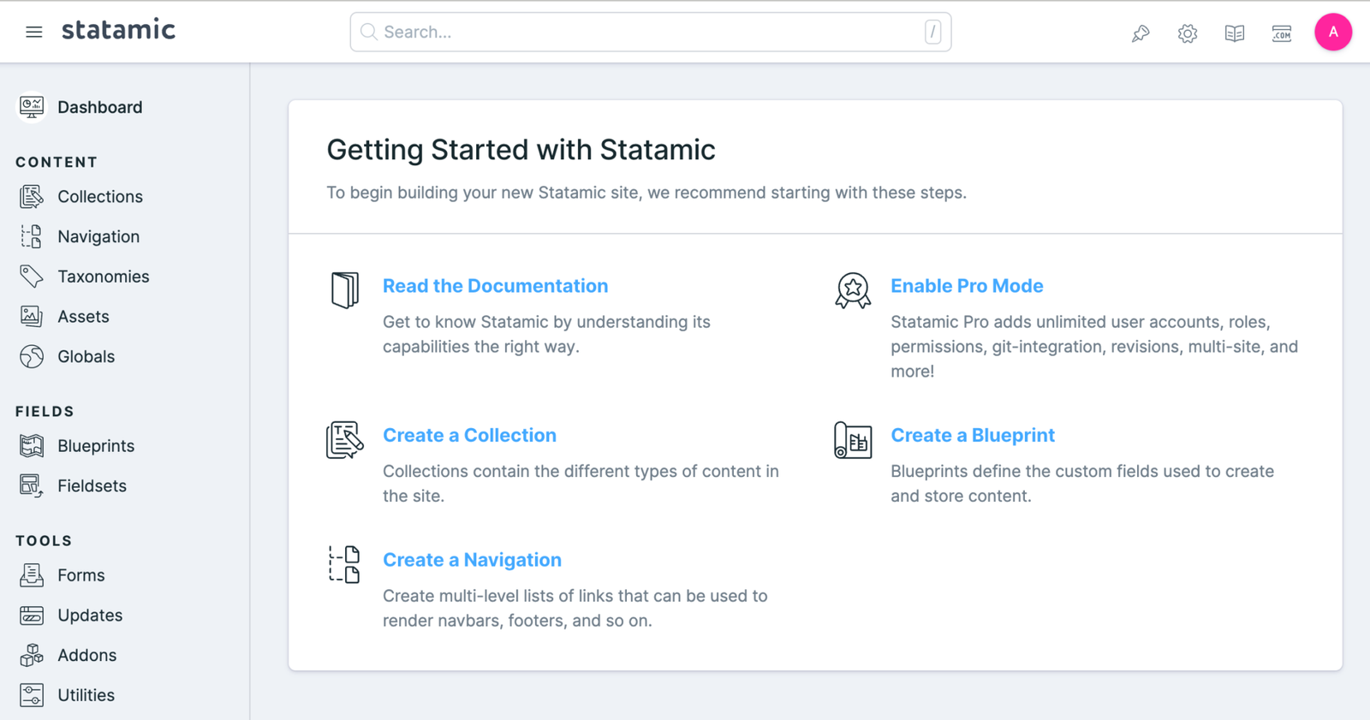Open Taxonomies from the sidebar
The height and width of the screenshot is (720, 1370).
tap(103, 277)
